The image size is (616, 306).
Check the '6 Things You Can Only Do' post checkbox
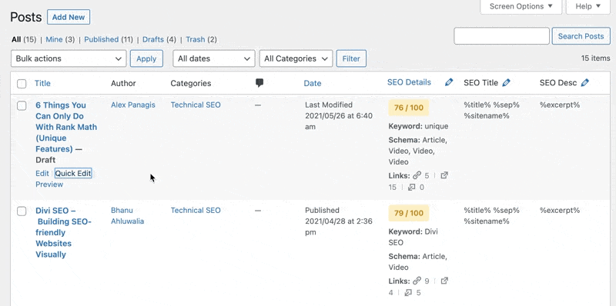coord(22,105)
